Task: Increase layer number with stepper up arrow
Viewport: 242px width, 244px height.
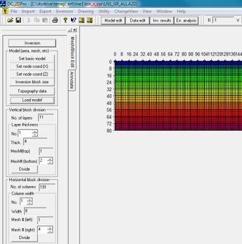Action: (x=35, y=131)
